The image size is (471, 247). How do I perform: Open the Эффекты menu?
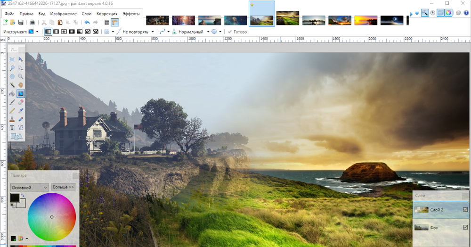tap(131, 14)
